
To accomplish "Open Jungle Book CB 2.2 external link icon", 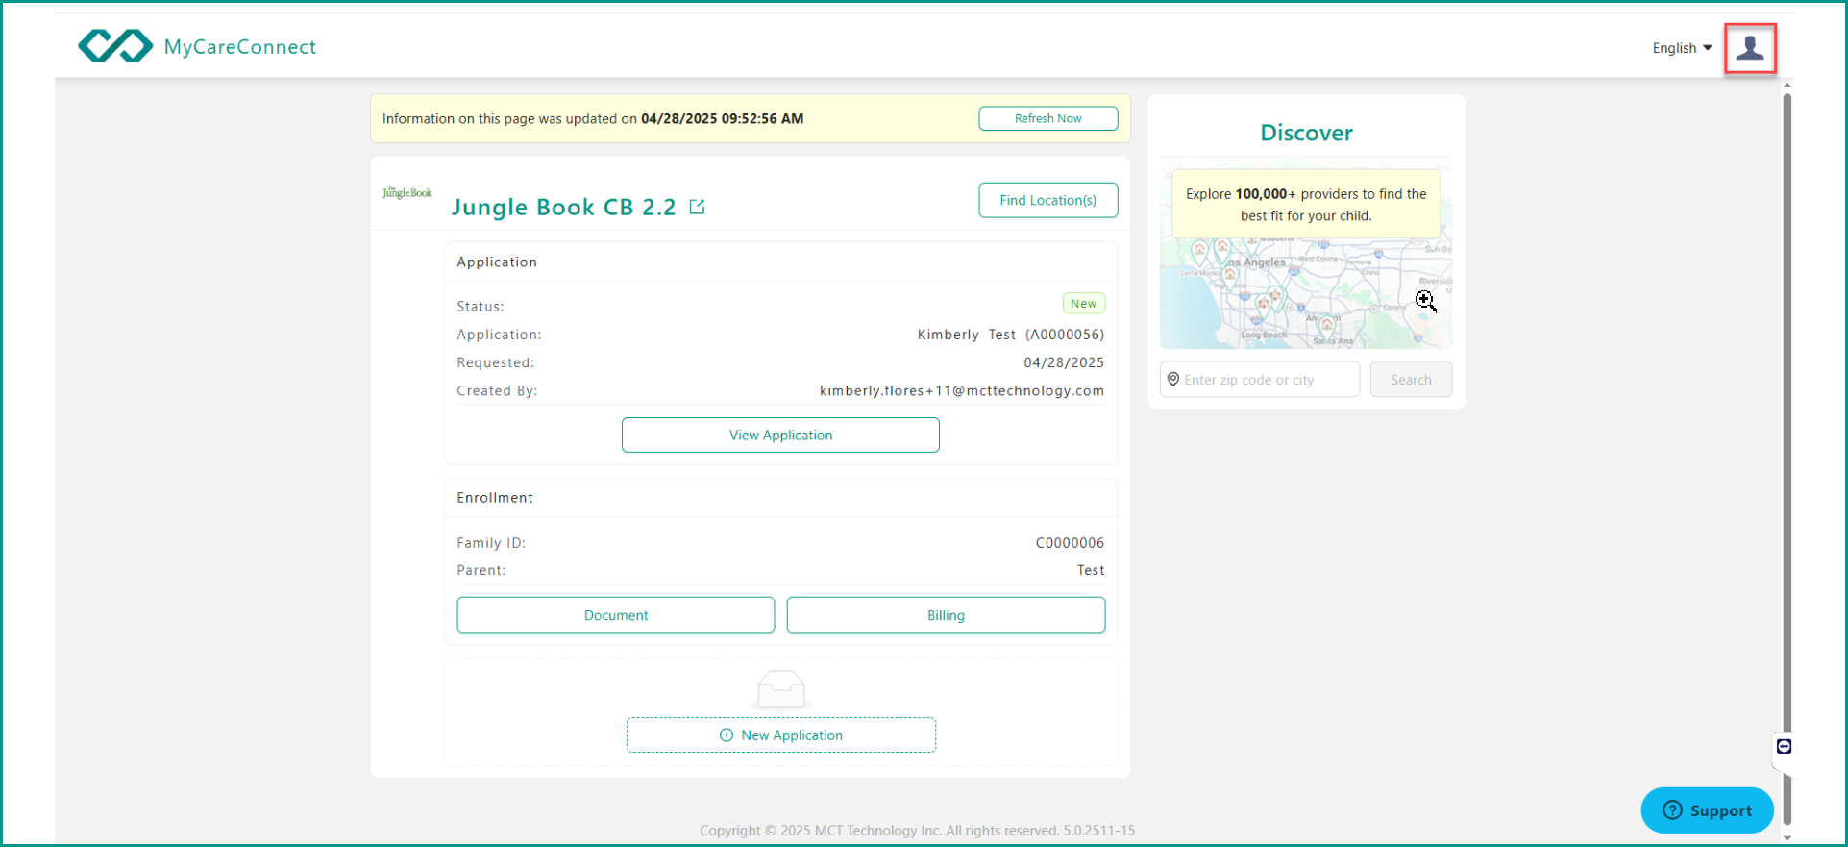I will coord(698,207).
